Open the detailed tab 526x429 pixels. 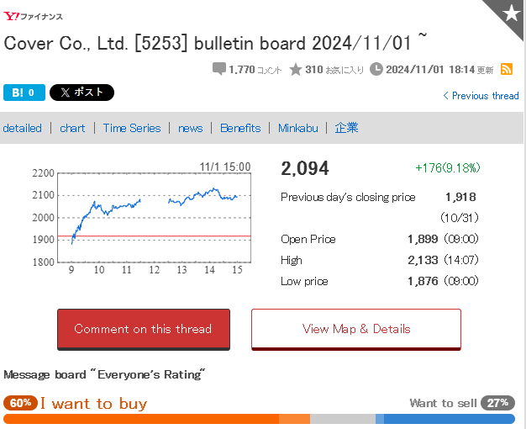(22, 128)
